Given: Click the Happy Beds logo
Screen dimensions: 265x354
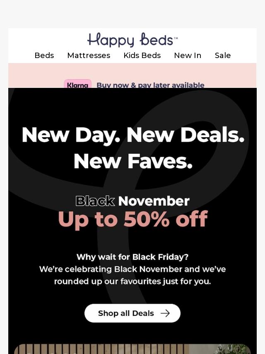Looking at the screenshot, I should pyautogui.click(x=132, y=40).
